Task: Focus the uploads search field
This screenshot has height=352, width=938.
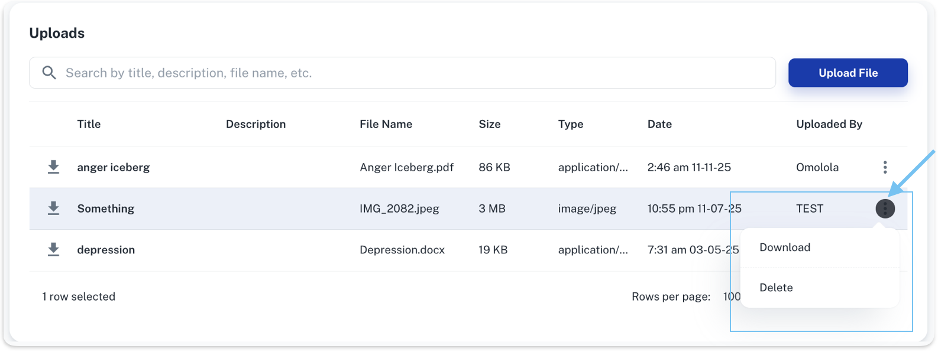Action: tap(414, 73)
